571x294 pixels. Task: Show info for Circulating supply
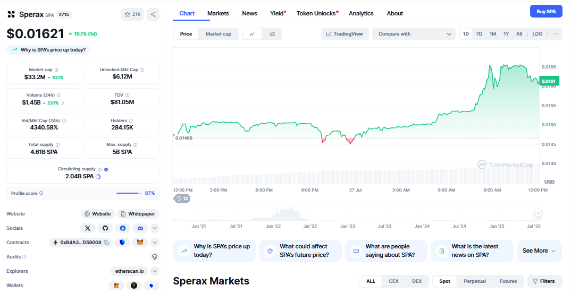99,169
